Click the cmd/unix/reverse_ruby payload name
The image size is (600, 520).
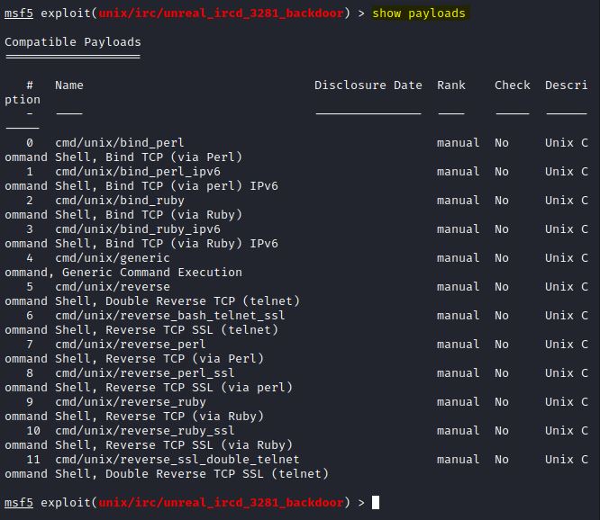[130, 402]
